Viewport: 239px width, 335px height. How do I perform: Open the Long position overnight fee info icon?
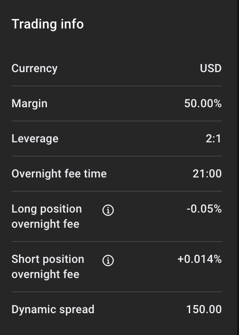[108, 210]
